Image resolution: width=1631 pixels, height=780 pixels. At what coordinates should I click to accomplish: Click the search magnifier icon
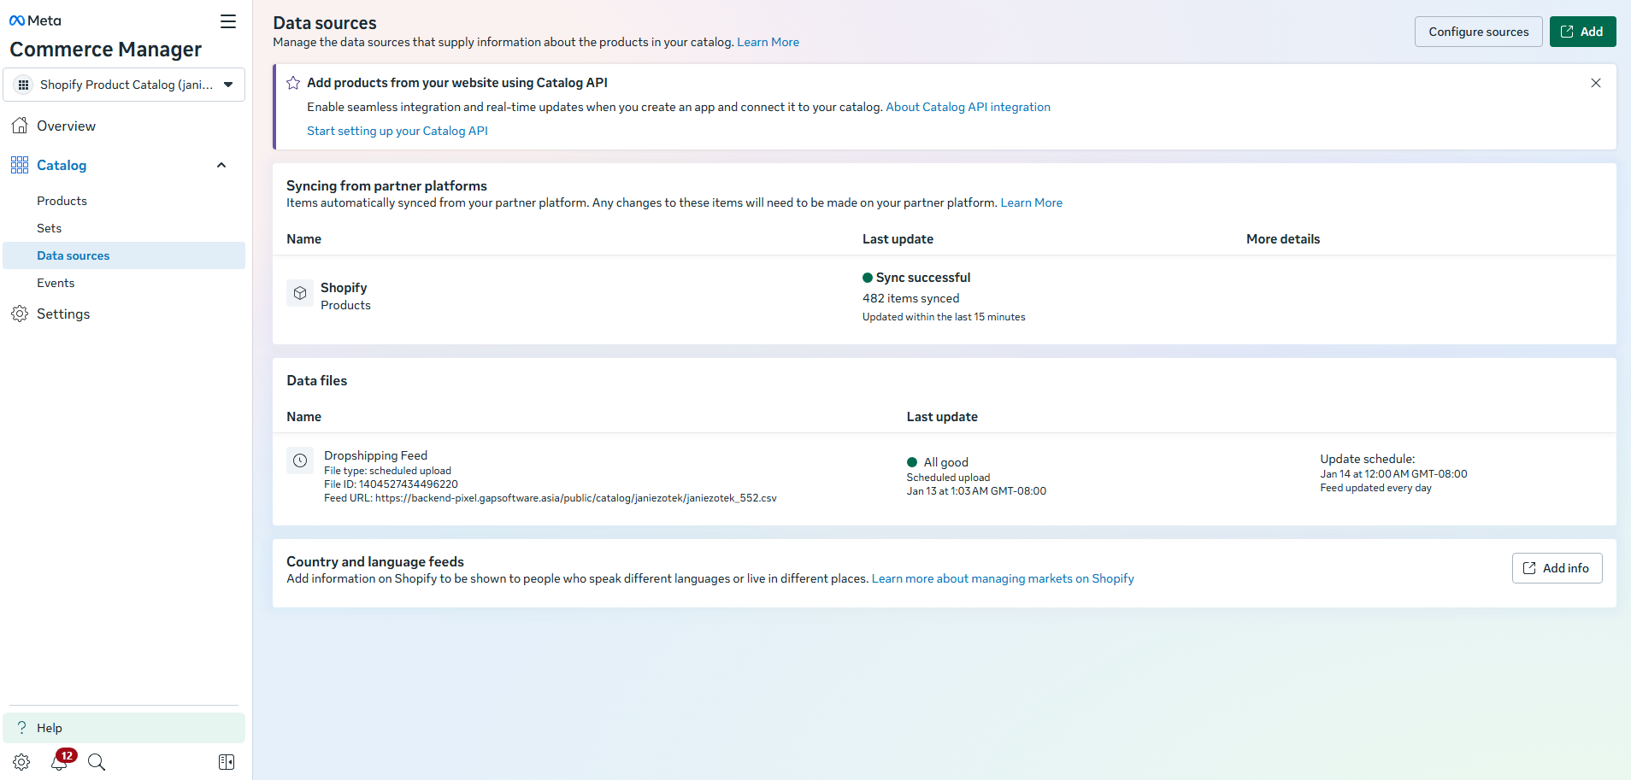97,762
